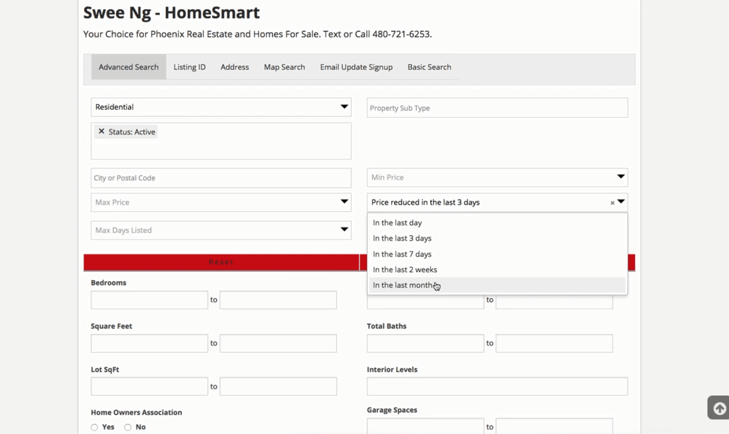Choose 'In the last 7 days' option
The width and height of the screenshot is (729, 434).
click(x=497, y=254)
